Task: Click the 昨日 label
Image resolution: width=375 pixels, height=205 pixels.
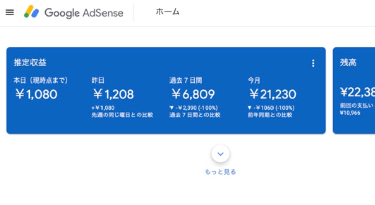Action: 98,80
